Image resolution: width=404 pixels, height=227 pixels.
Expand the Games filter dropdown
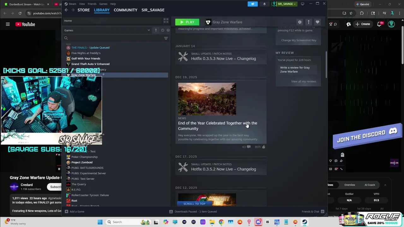click(x=107, y=30)
